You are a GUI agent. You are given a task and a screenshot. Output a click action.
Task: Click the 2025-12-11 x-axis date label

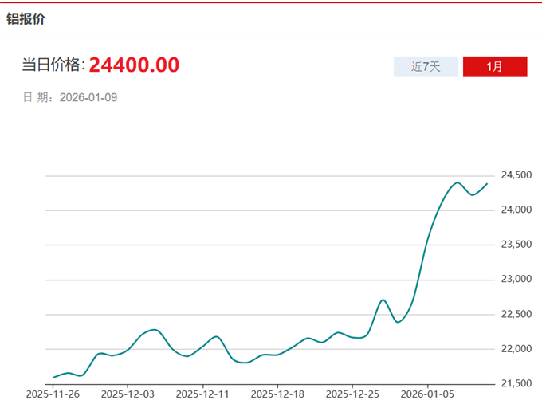(202, 394)
